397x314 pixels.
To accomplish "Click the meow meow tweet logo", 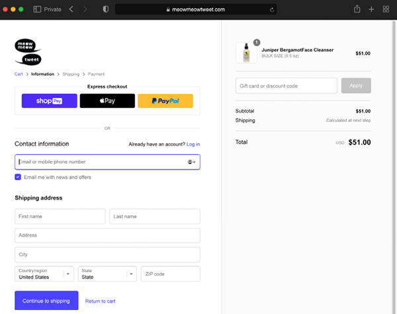I will [28, 52].
